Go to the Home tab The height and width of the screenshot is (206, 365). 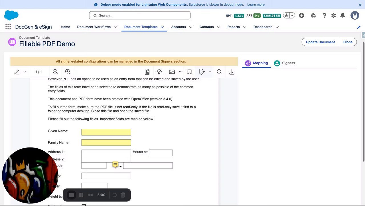(65, 27)
